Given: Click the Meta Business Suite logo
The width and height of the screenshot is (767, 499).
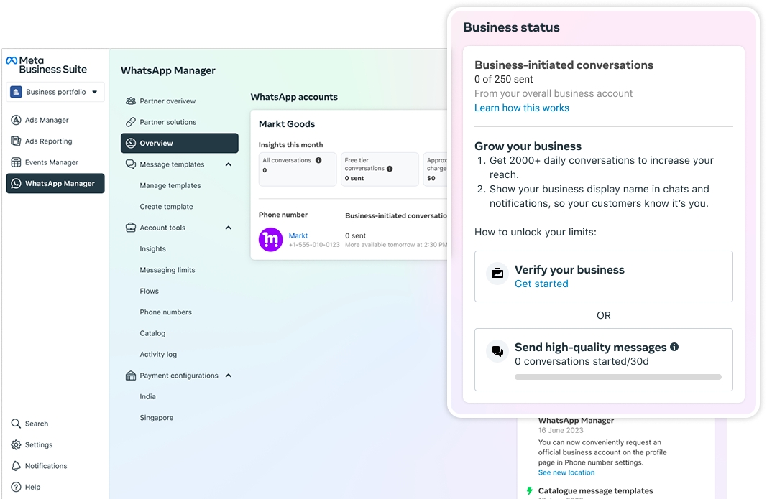Looking at the screenshot, I should (46, 65).
